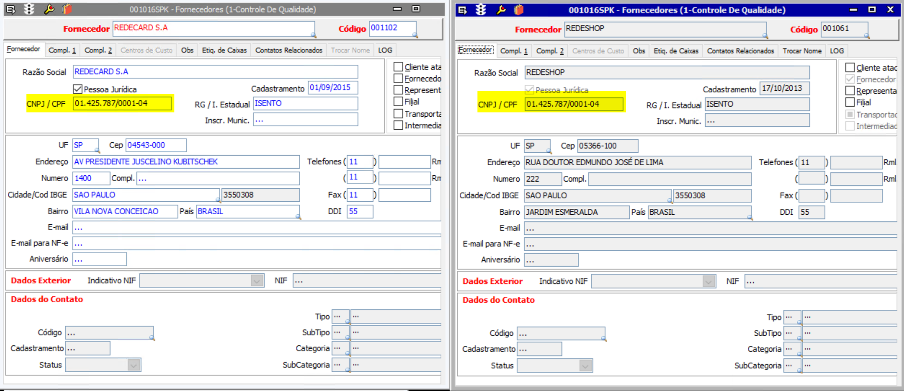The height and width of the screenshot is (391, 904).
Task: Open the Tipo lookup marker in the REDECARD window
Action: (347, 322)
